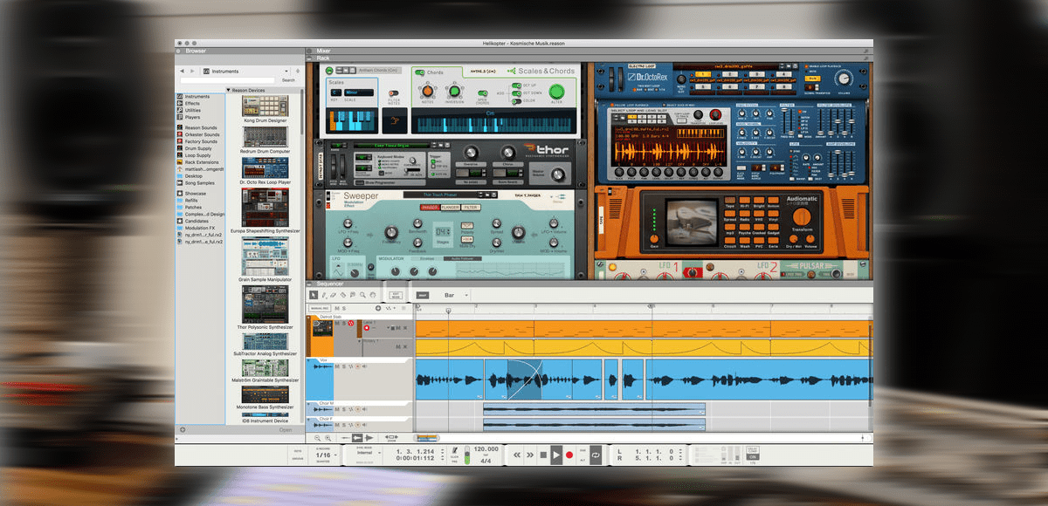This screenshot has width=1048, height=506.
Task: Toggle the Scales & Chords device power button
Action: 329,71
